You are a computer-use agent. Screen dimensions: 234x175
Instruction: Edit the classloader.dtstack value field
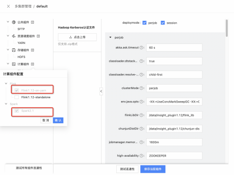(174, 61)
